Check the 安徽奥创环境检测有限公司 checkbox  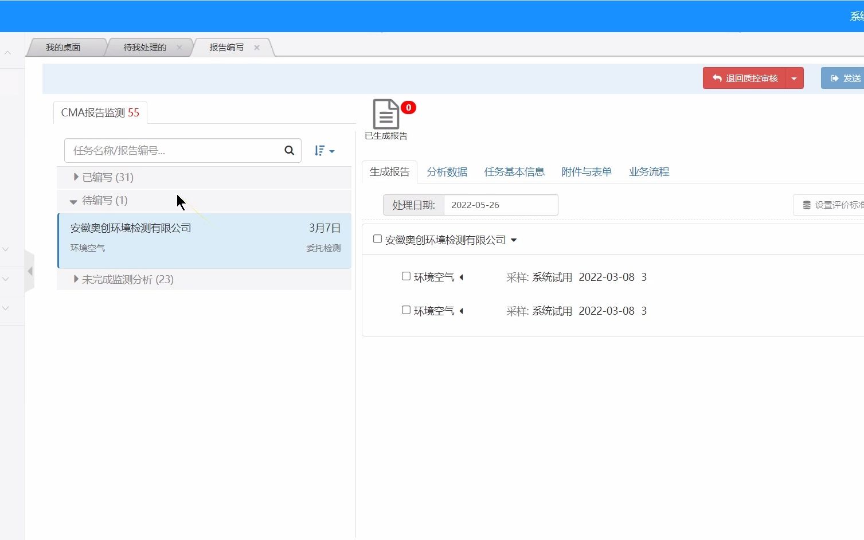pos(377,239)
